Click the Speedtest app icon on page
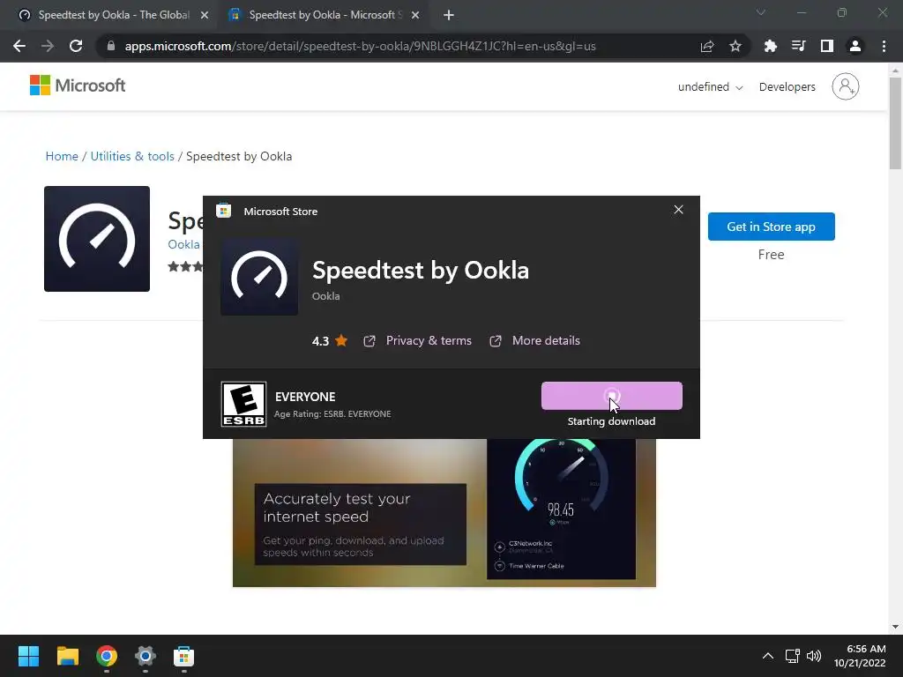This screenshot has width=903, height=677. (x=97, y=238)
